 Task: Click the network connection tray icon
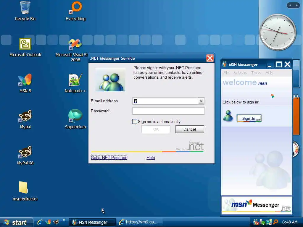click(269, 222)
